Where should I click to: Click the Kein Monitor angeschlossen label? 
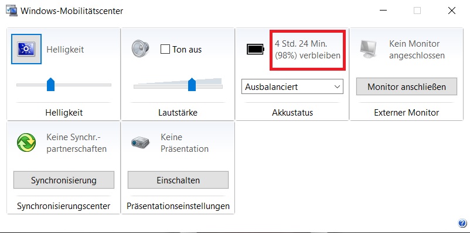(x=417, y=50)
